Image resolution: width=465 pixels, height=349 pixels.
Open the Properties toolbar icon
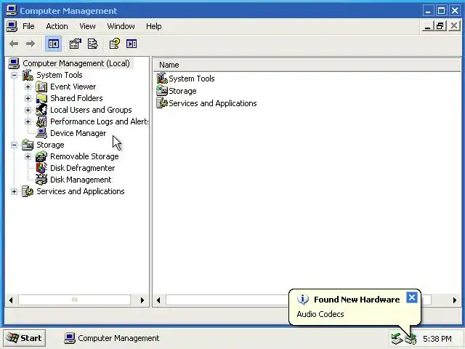(75, 44)
